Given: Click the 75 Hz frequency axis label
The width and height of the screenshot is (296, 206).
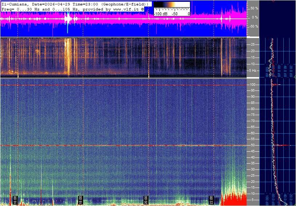Looking at the screenshot, I should [x=252, y=115].
